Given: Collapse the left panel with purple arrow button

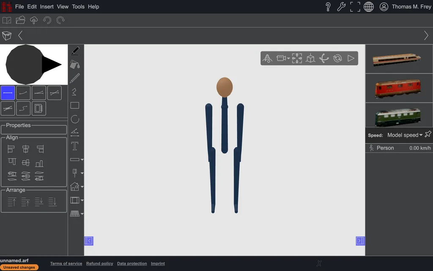Looking at the screenshot, I should pos(89,241).
